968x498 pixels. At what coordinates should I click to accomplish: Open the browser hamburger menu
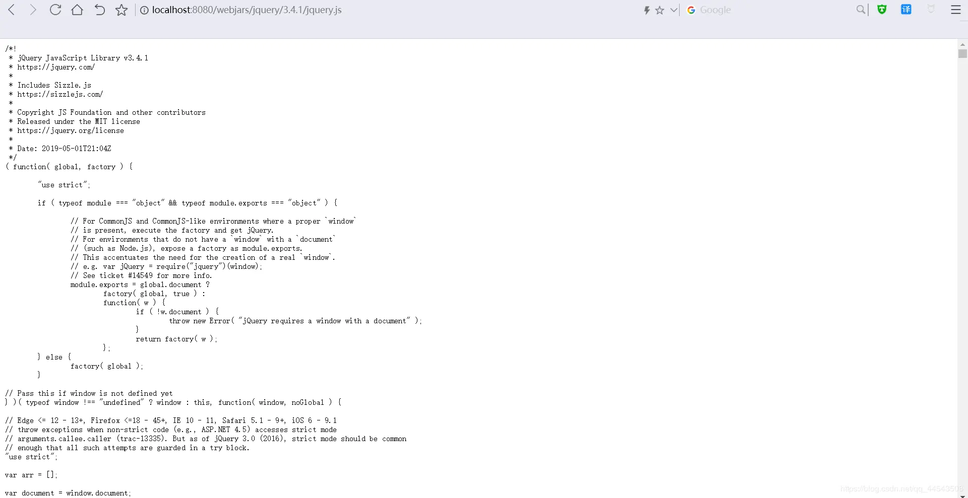pyautogui.click(x=955, y=10)
